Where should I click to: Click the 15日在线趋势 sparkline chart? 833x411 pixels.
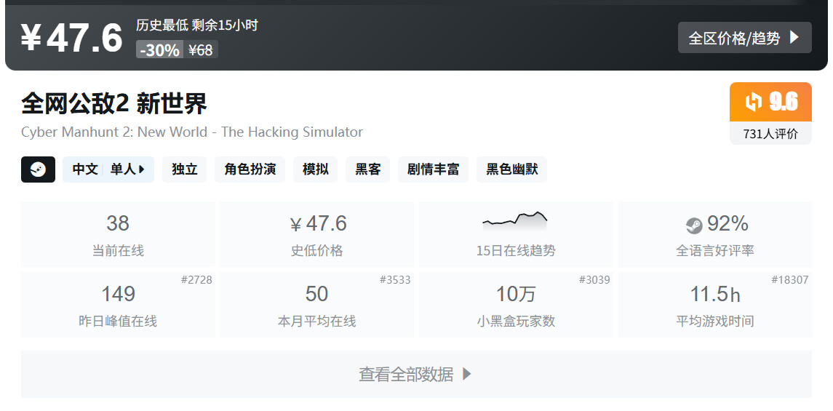[x=515, y=220]
